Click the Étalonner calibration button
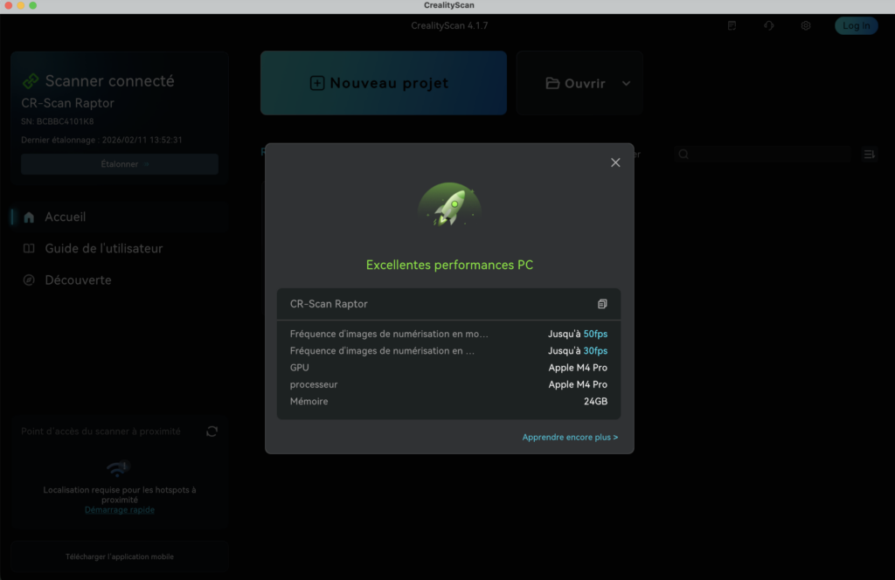The width and height of the screenshot is (895, 580). pyautogui.click(x=120, y=164)
